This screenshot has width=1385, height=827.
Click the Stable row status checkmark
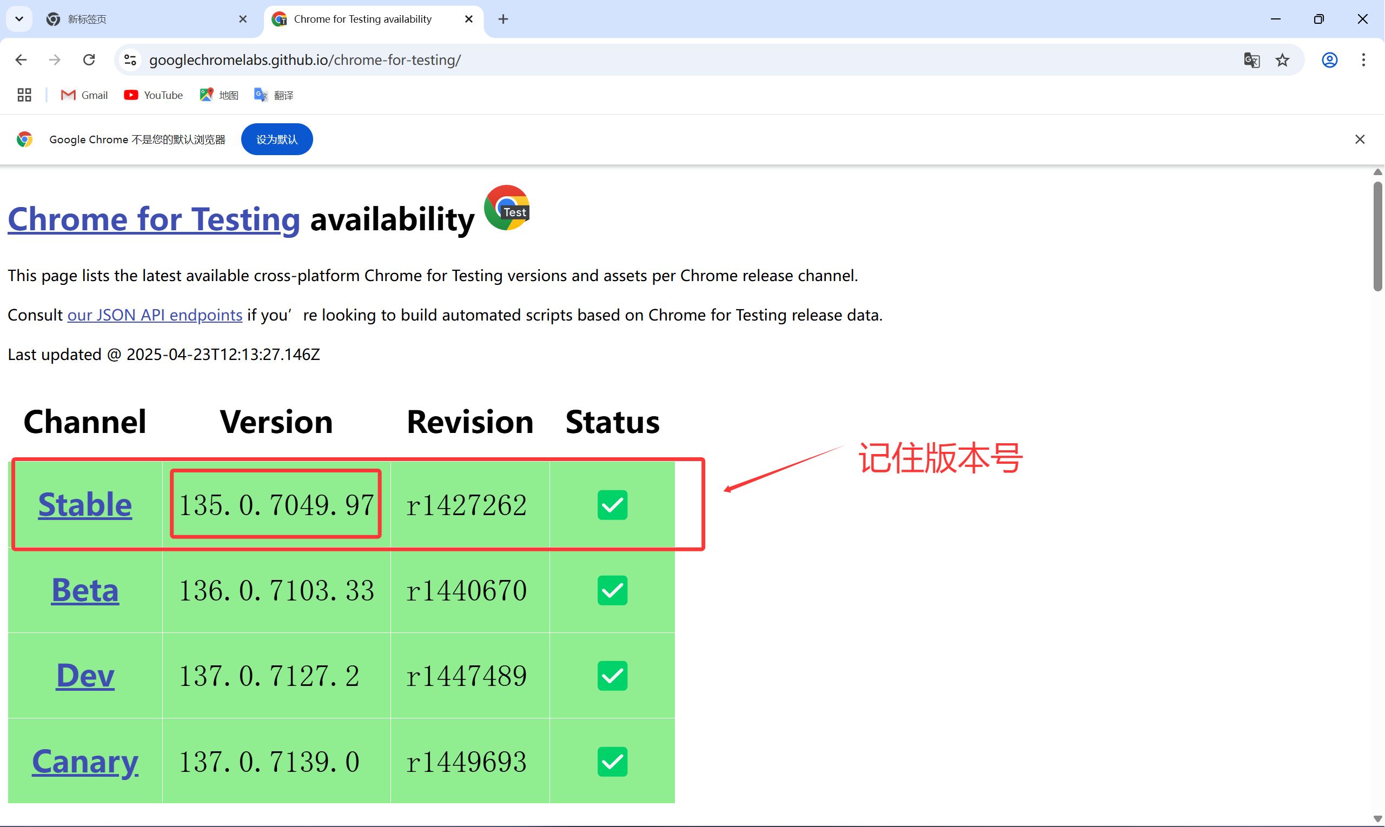click(612, 505)
